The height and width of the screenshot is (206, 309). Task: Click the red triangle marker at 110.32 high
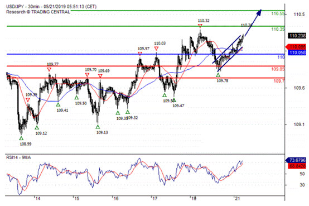tap(200, 26)
